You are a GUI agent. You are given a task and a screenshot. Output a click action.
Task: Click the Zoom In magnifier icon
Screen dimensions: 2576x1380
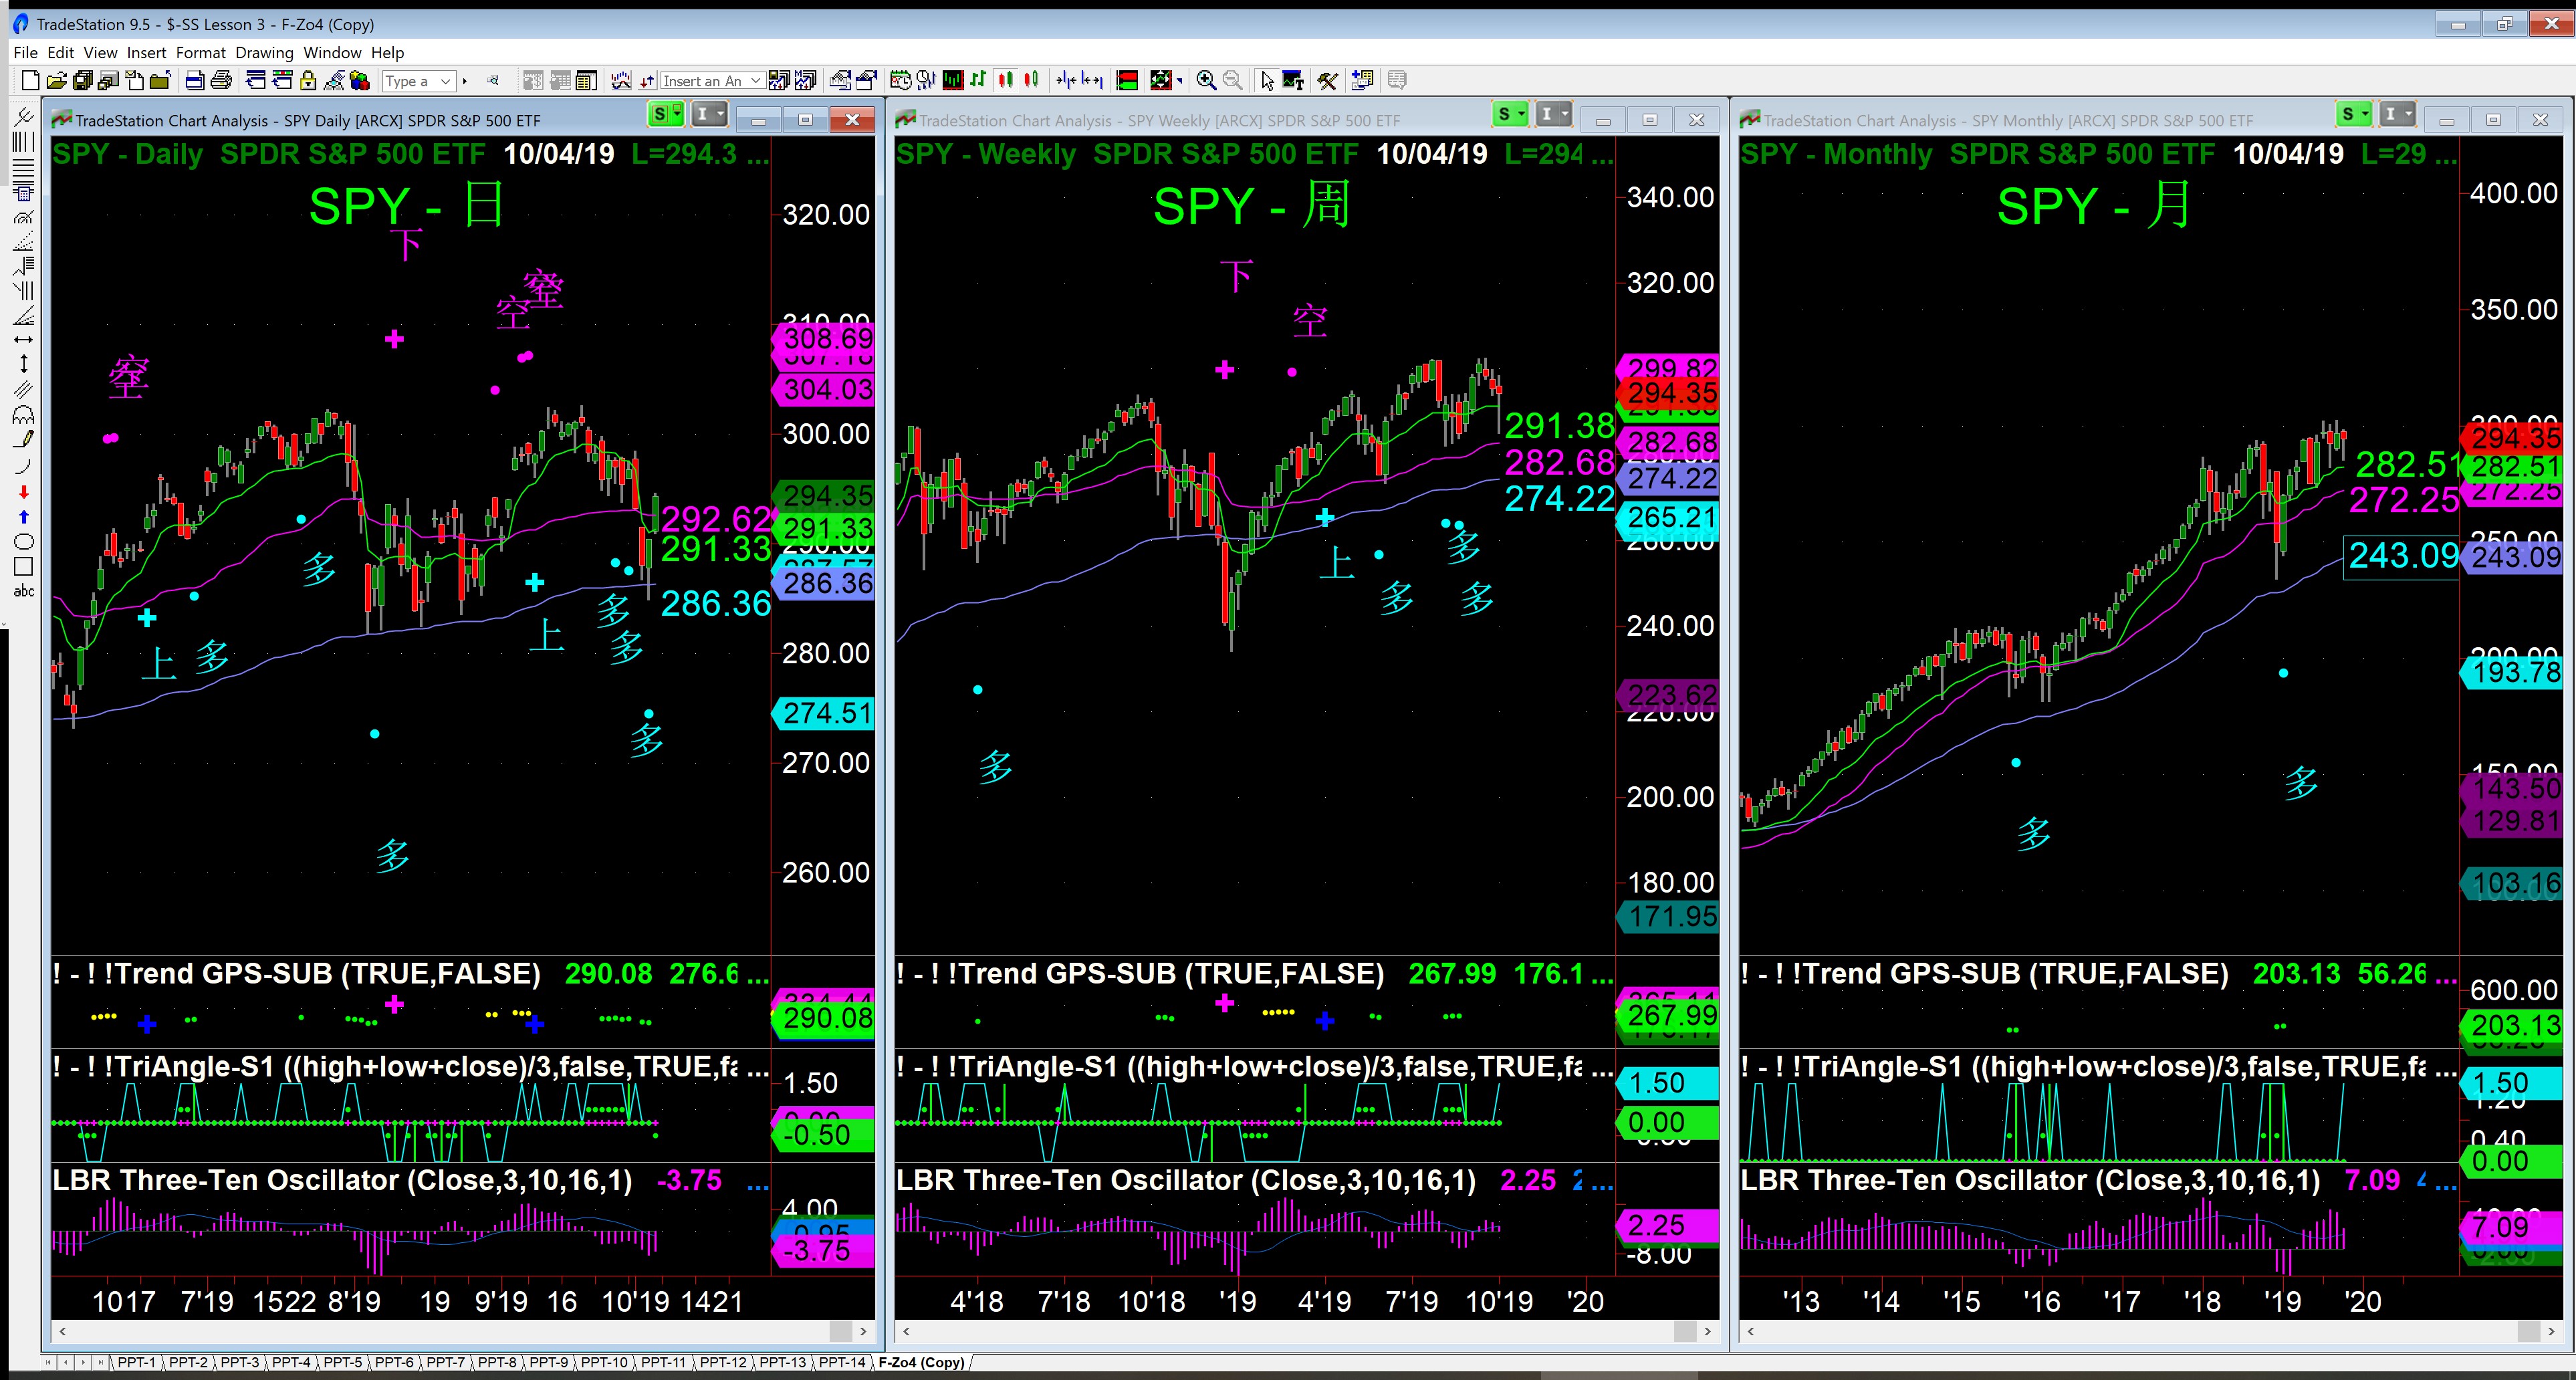point(1207,81)
